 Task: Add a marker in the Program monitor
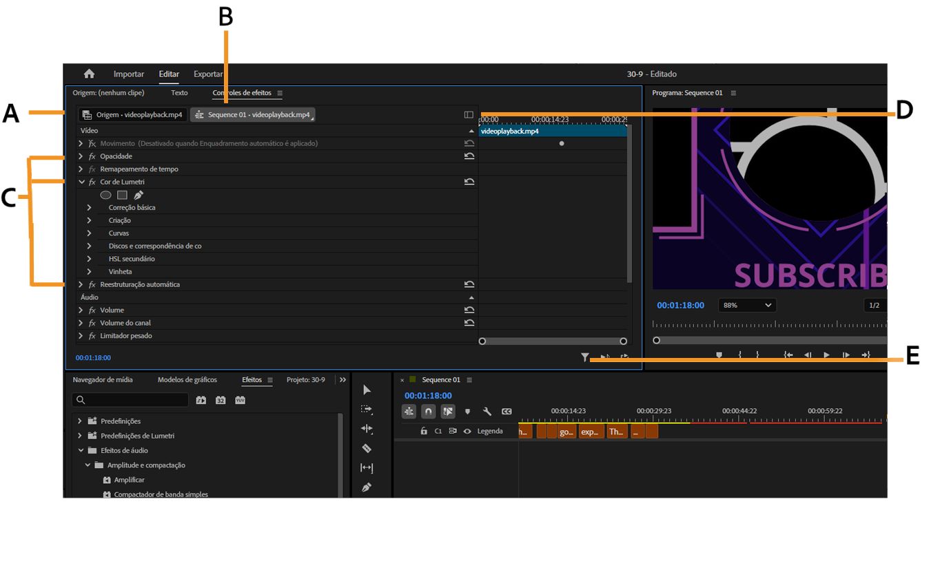(719, 355)
